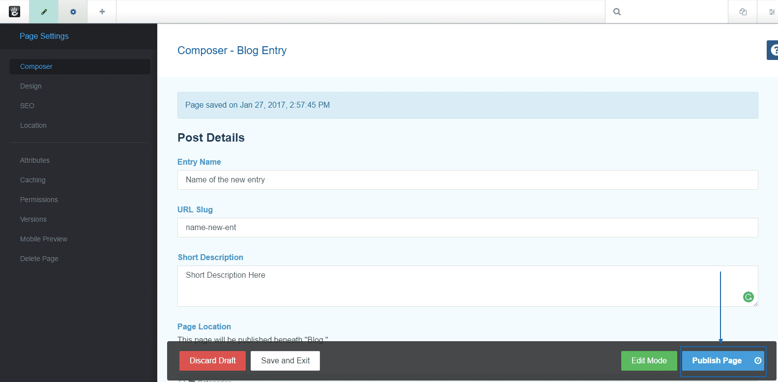Image resolution: width=778 pixels, height=382 pixels.
Task: Click into the Entry Name text field
Action: pos(467,180)
